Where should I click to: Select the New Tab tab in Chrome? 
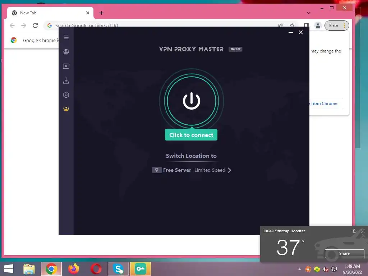pos(50,13)
